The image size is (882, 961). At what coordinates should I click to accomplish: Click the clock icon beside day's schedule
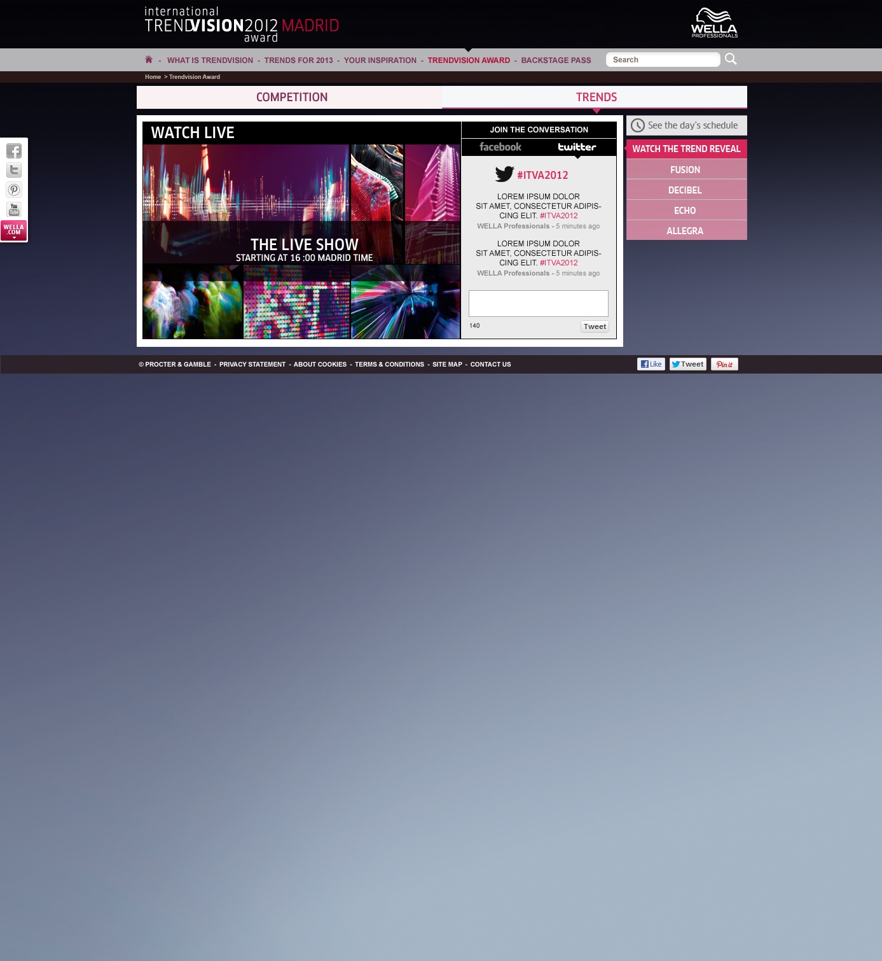tap(638, 125)
